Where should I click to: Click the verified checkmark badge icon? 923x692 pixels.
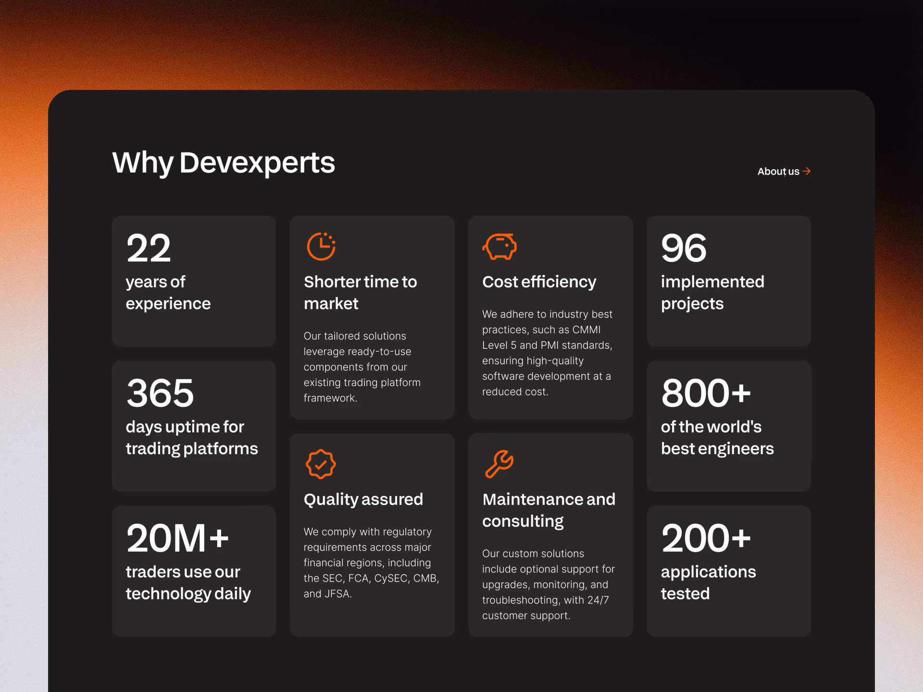(x=321, y=464)
